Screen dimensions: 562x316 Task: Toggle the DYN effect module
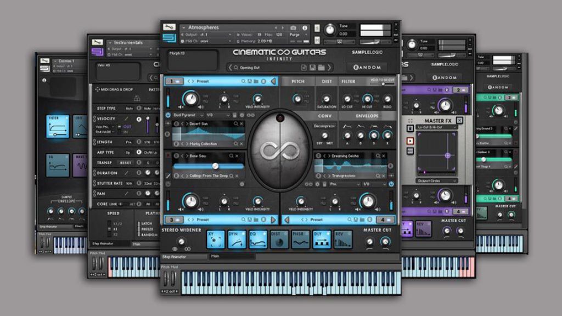(x=237, y=240)
